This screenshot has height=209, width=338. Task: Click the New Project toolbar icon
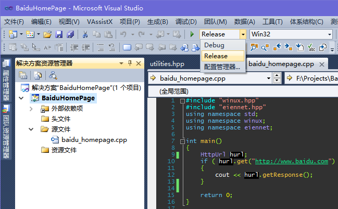coord(13,34)
